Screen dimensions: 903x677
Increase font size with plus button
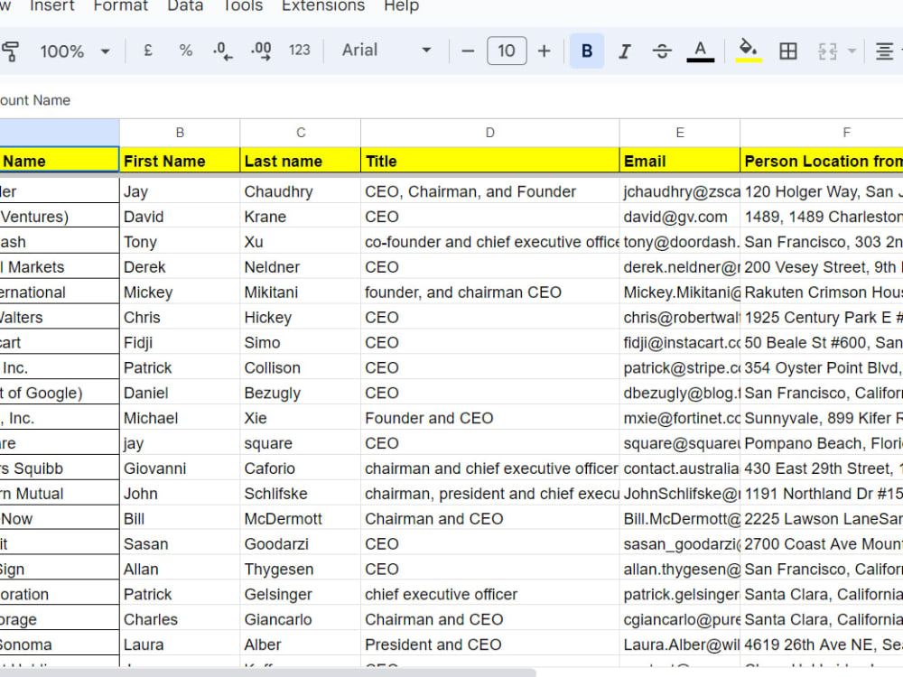544,51
